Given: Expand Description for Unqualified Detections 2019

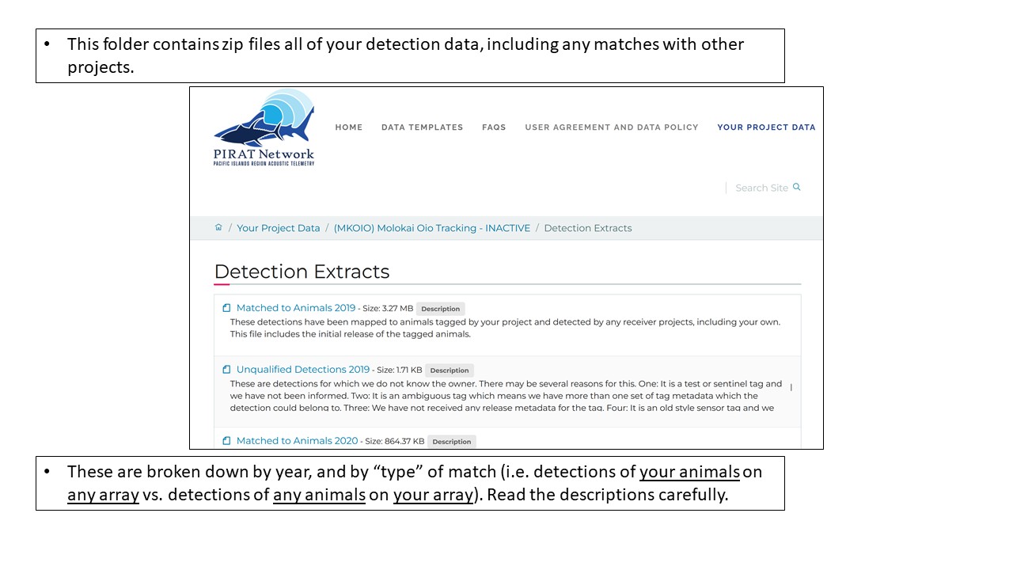Looking at the screenshot, I should click(450, 370).
